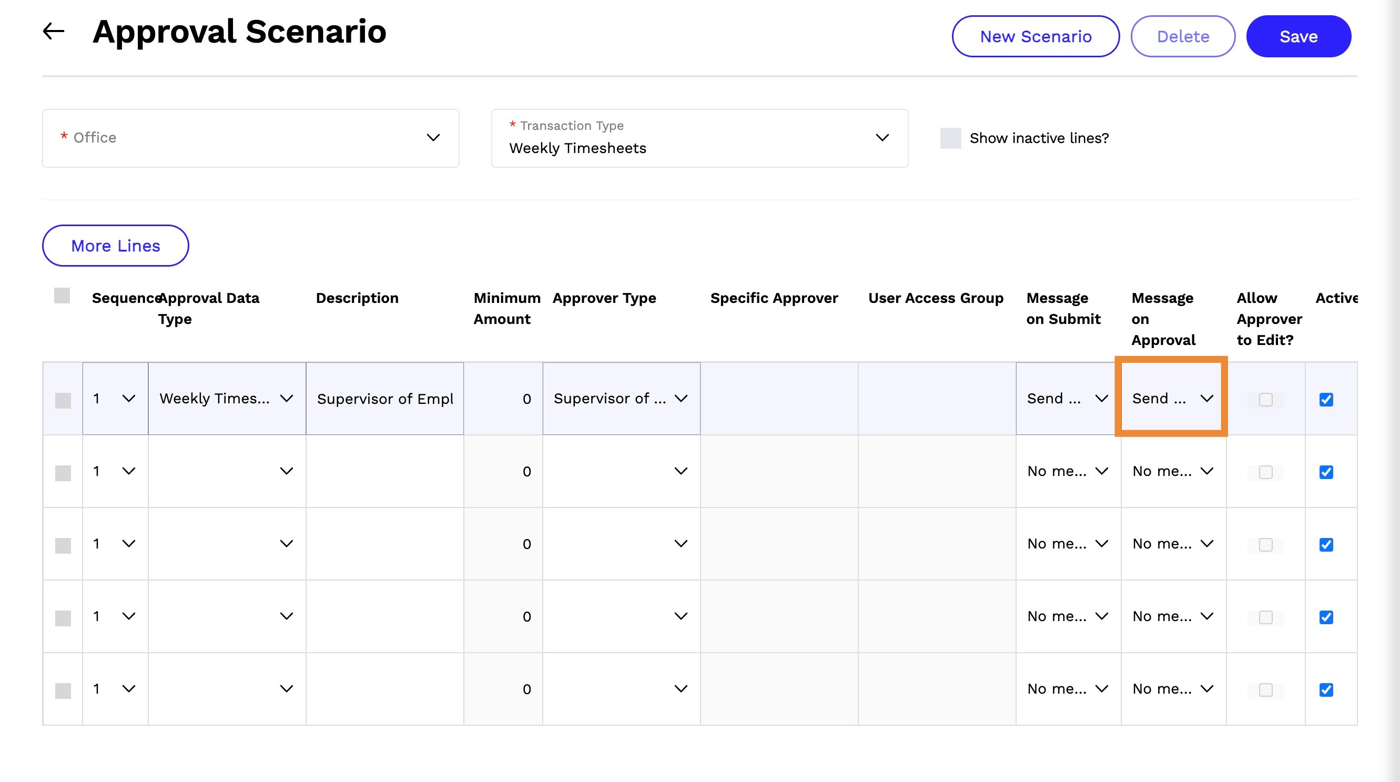Click the Transaction Type chevron arrow
The height and width of the screenshot is (782, 1400).
(882, 137)
